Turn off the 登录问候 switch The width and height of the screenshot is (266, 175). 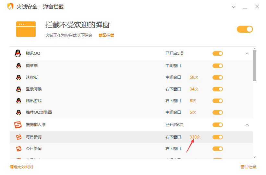click(x=218, y=89)
